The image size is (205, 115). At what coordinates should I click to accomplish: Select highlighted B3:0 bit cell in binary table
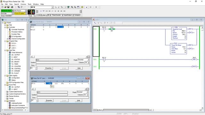61,27
